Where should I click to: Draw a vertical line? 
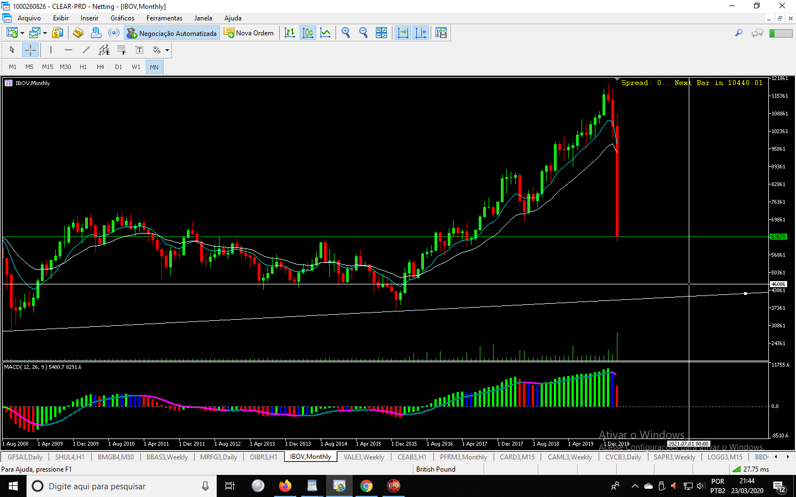[x=51, y=50]
